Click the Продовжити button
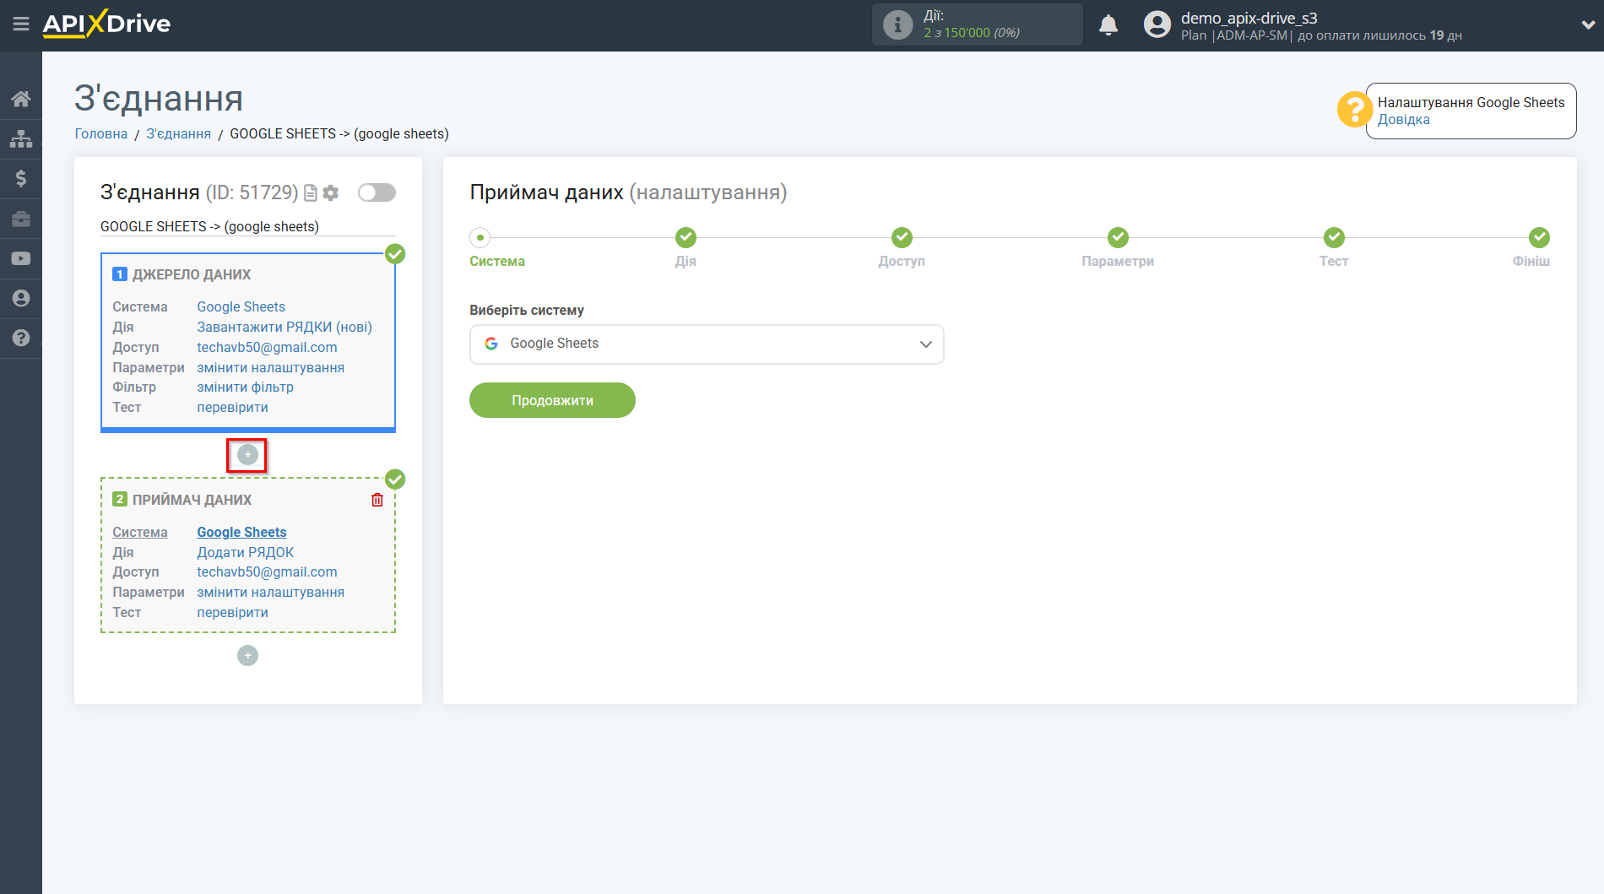1604x894 pixels. coord(552,400)
